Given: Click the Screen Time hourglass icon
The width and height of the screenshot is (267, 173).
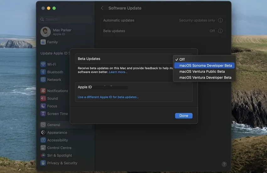Looking at the screenshot, I should pos(43,114).
